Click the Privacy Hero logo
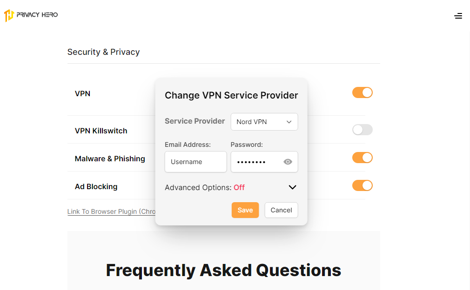The width and height of the screenshot is (470, 290). click(x=31, y=15)
